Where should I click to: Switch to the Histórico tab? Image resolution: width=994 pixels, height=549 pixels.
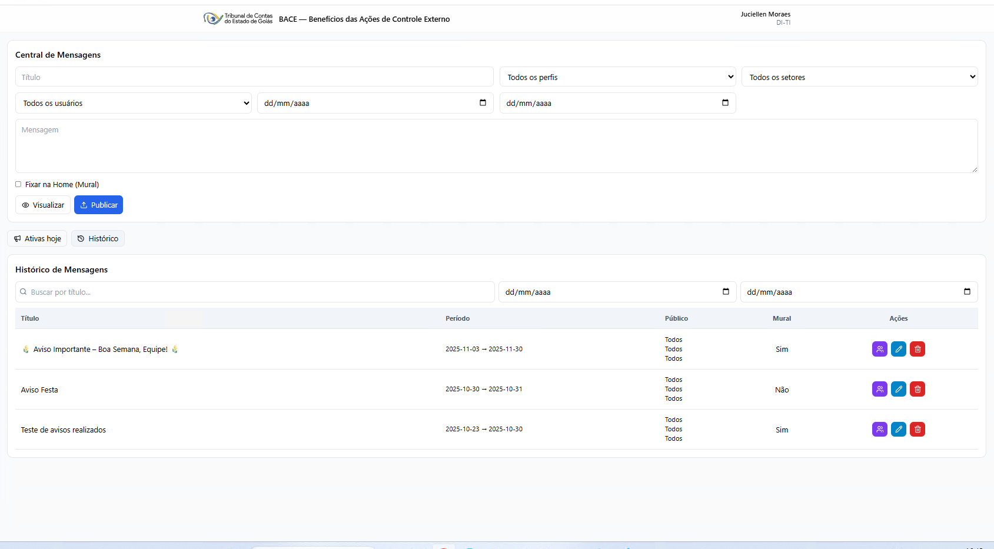pyautogui.click(x=98, y=238)
